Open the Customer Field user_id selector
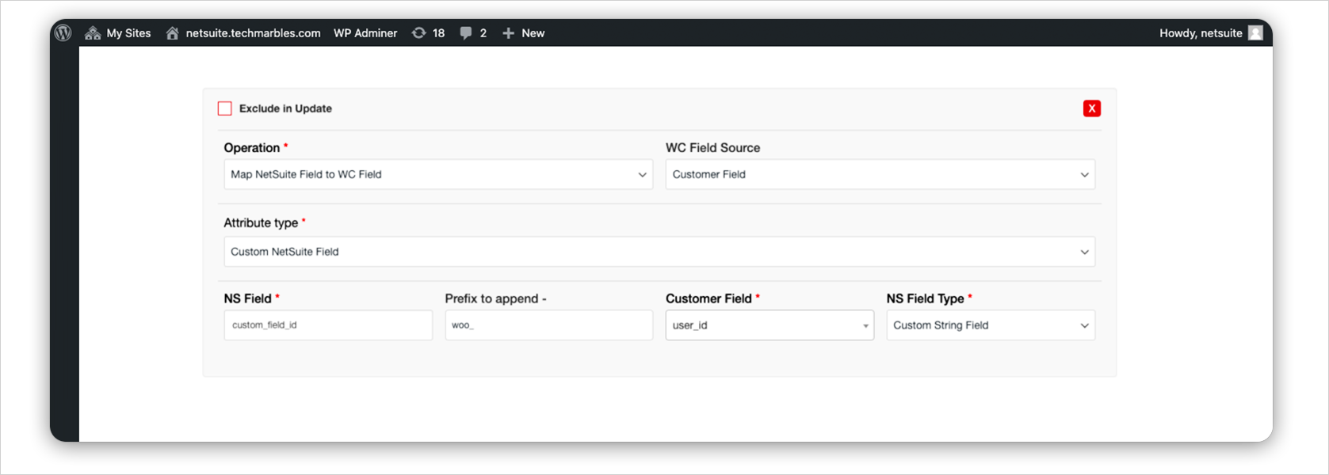 [769, 325]
